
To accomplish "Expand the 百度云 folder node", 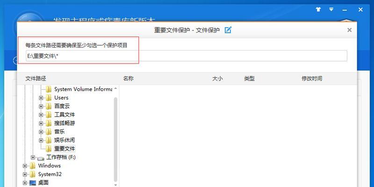I will tap(41, 106).
